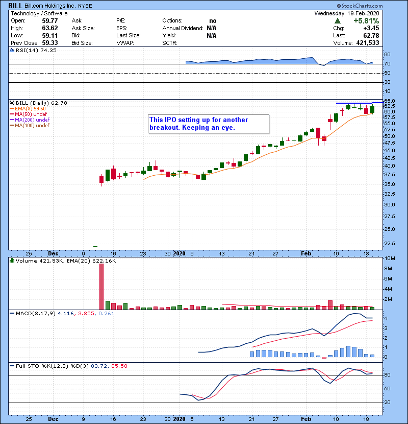
Task: Click the NYSE exchange label
Action: (85, 6)
